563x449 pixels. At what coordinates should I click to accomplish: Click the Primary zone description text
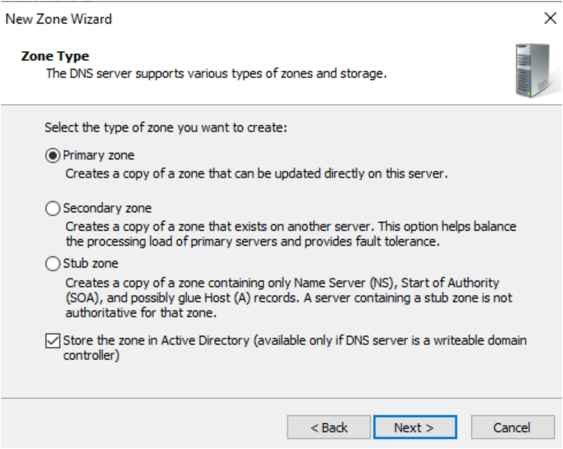(x=257, y=173)
